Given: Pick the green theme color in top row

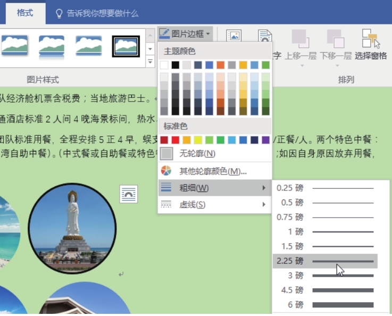Looking at the screenshot, I should pos(266,65).
